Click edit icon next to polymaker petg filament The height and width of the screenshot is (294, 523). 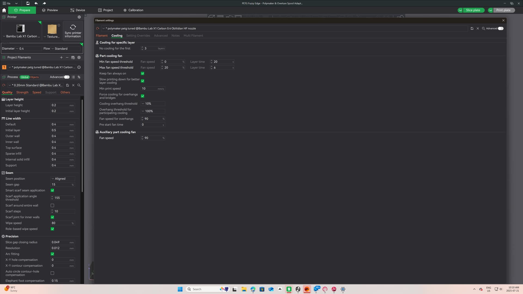click(79, 67)
